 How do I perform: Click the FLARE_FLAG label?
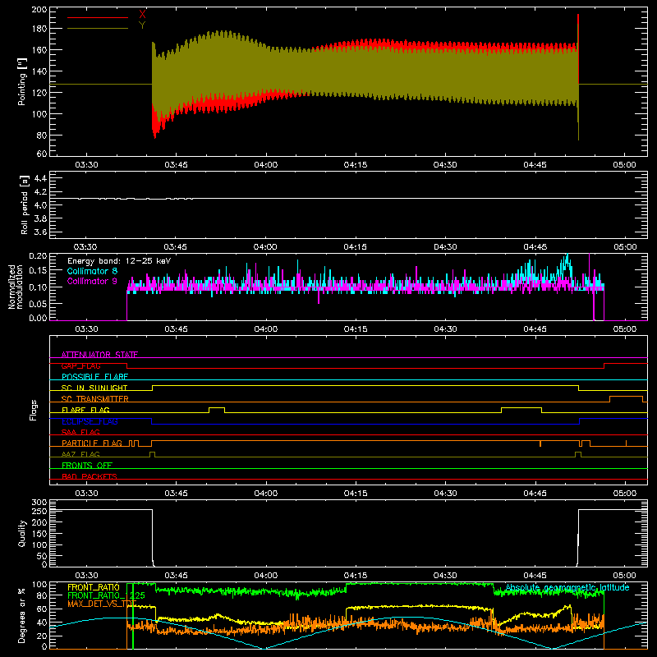pyautogui.click(x=85, y=410)
